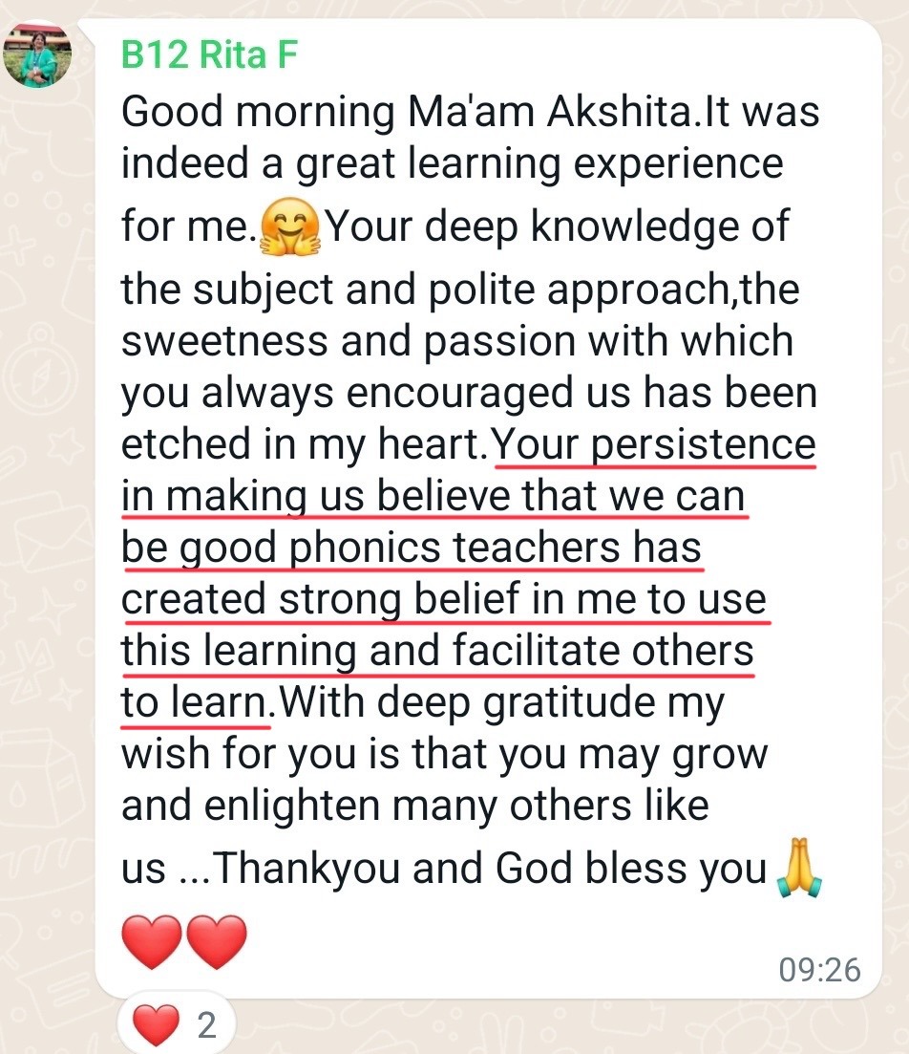Tap the Thankyou and God bless you line

pyautogui.click(x=491, y=868)
